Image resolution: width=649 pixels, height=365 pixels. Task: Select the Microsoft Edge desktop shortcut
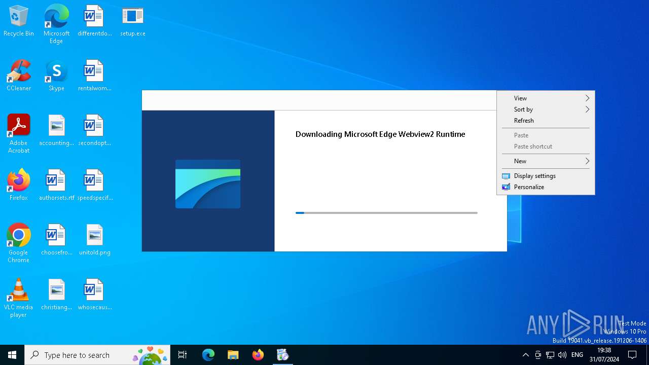[x=56, y=24]
